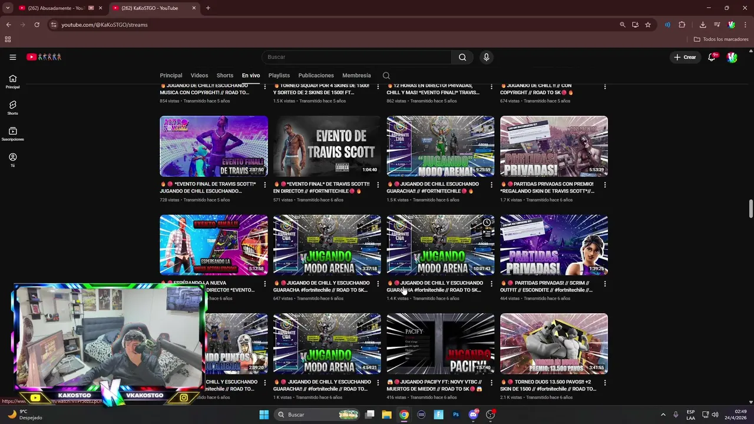Open the EVENTO FINAL 5:12:58 thumbnail
Image resolution: width=754 pixels, height=424 pixels.
coord(214,245)
